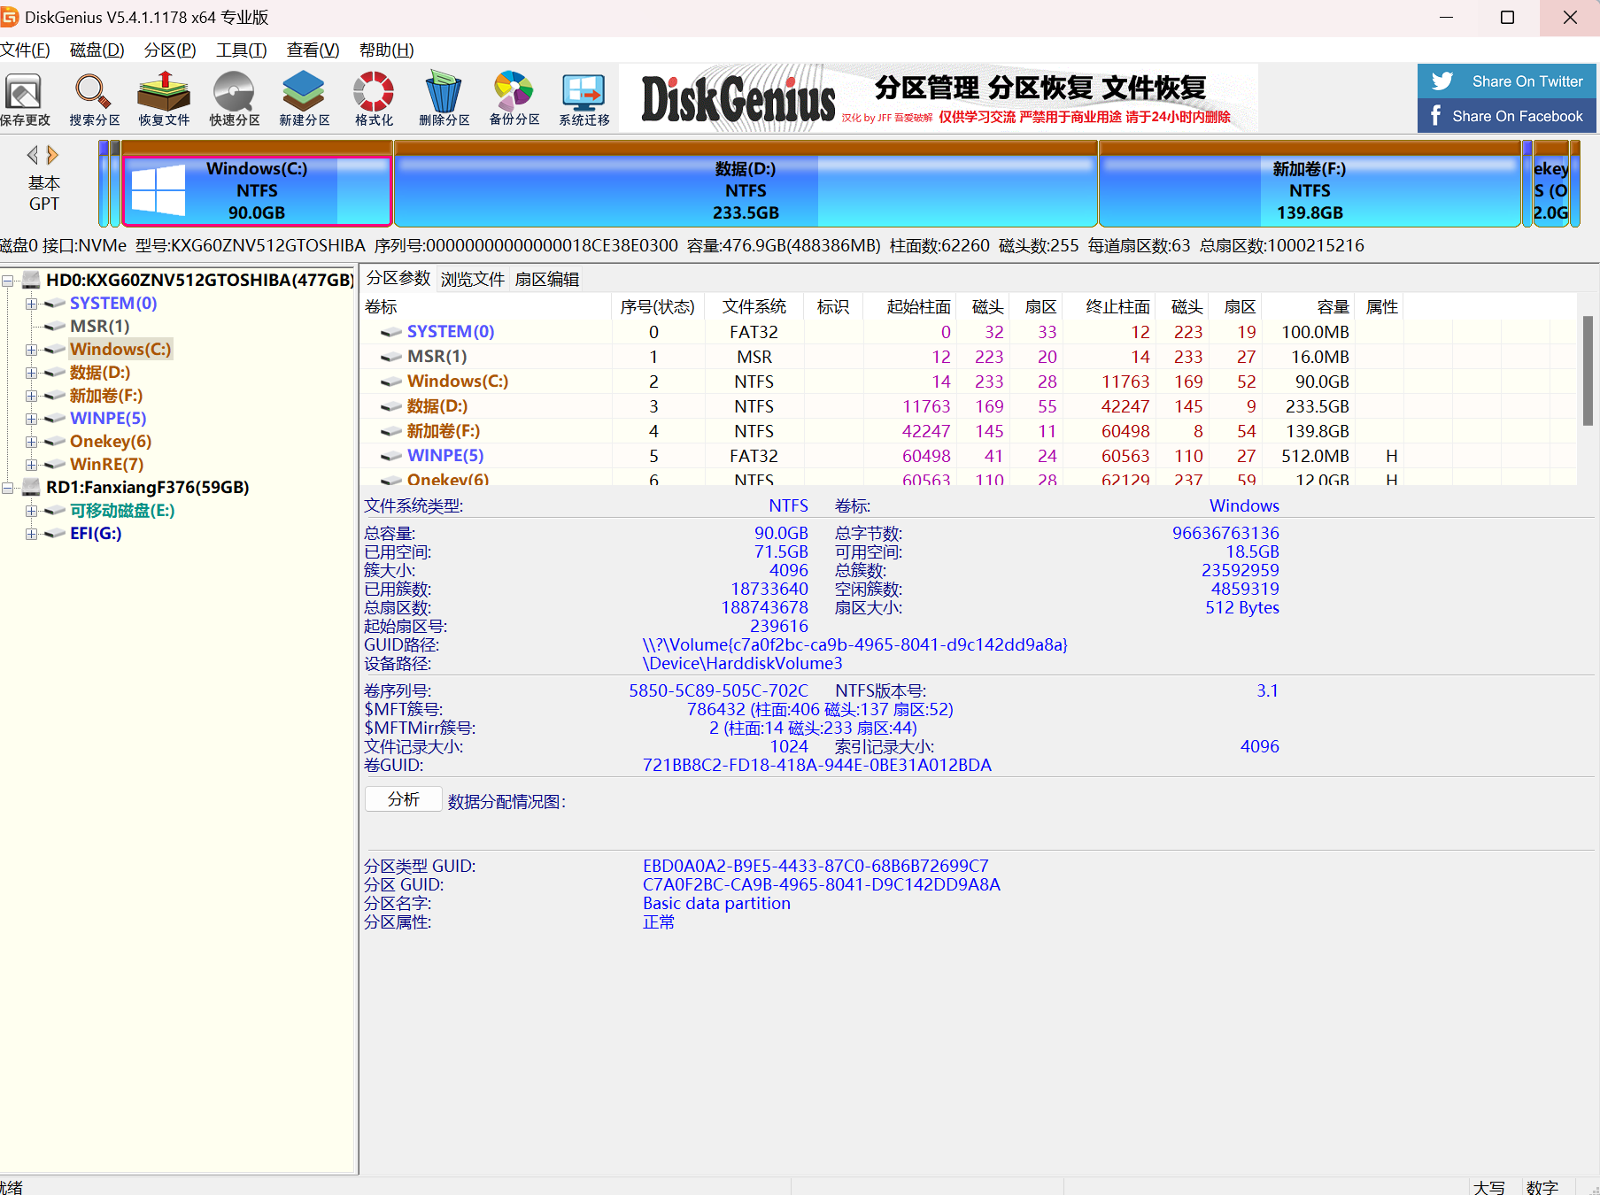Click the Facebook logo icon
Viewport: 1600px width, 1195px height.
(x=1435, y=116)
